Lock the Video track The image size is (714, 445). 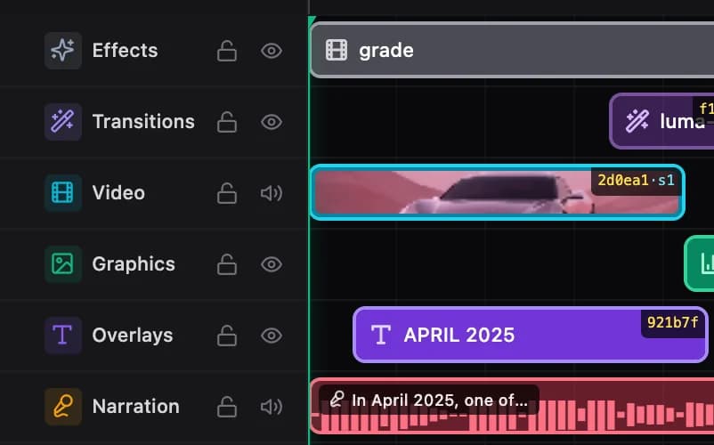pyautogui.click(x=227, y=193)
